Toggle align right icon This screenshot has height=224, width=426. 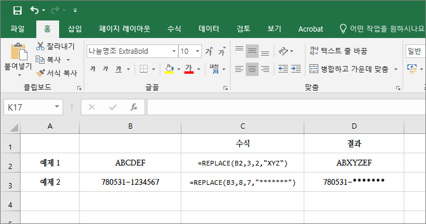(265, 69)
